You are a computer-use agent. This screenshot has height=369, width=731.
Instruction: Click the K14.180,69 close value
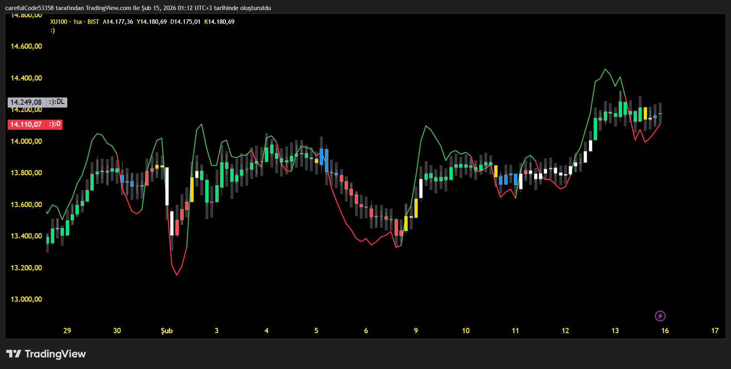[220, 22]
